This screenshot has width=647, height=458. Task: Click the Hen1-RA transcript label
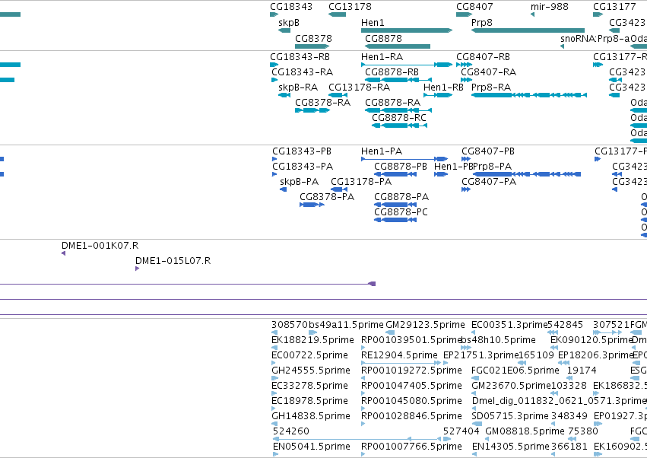(382, 56)
